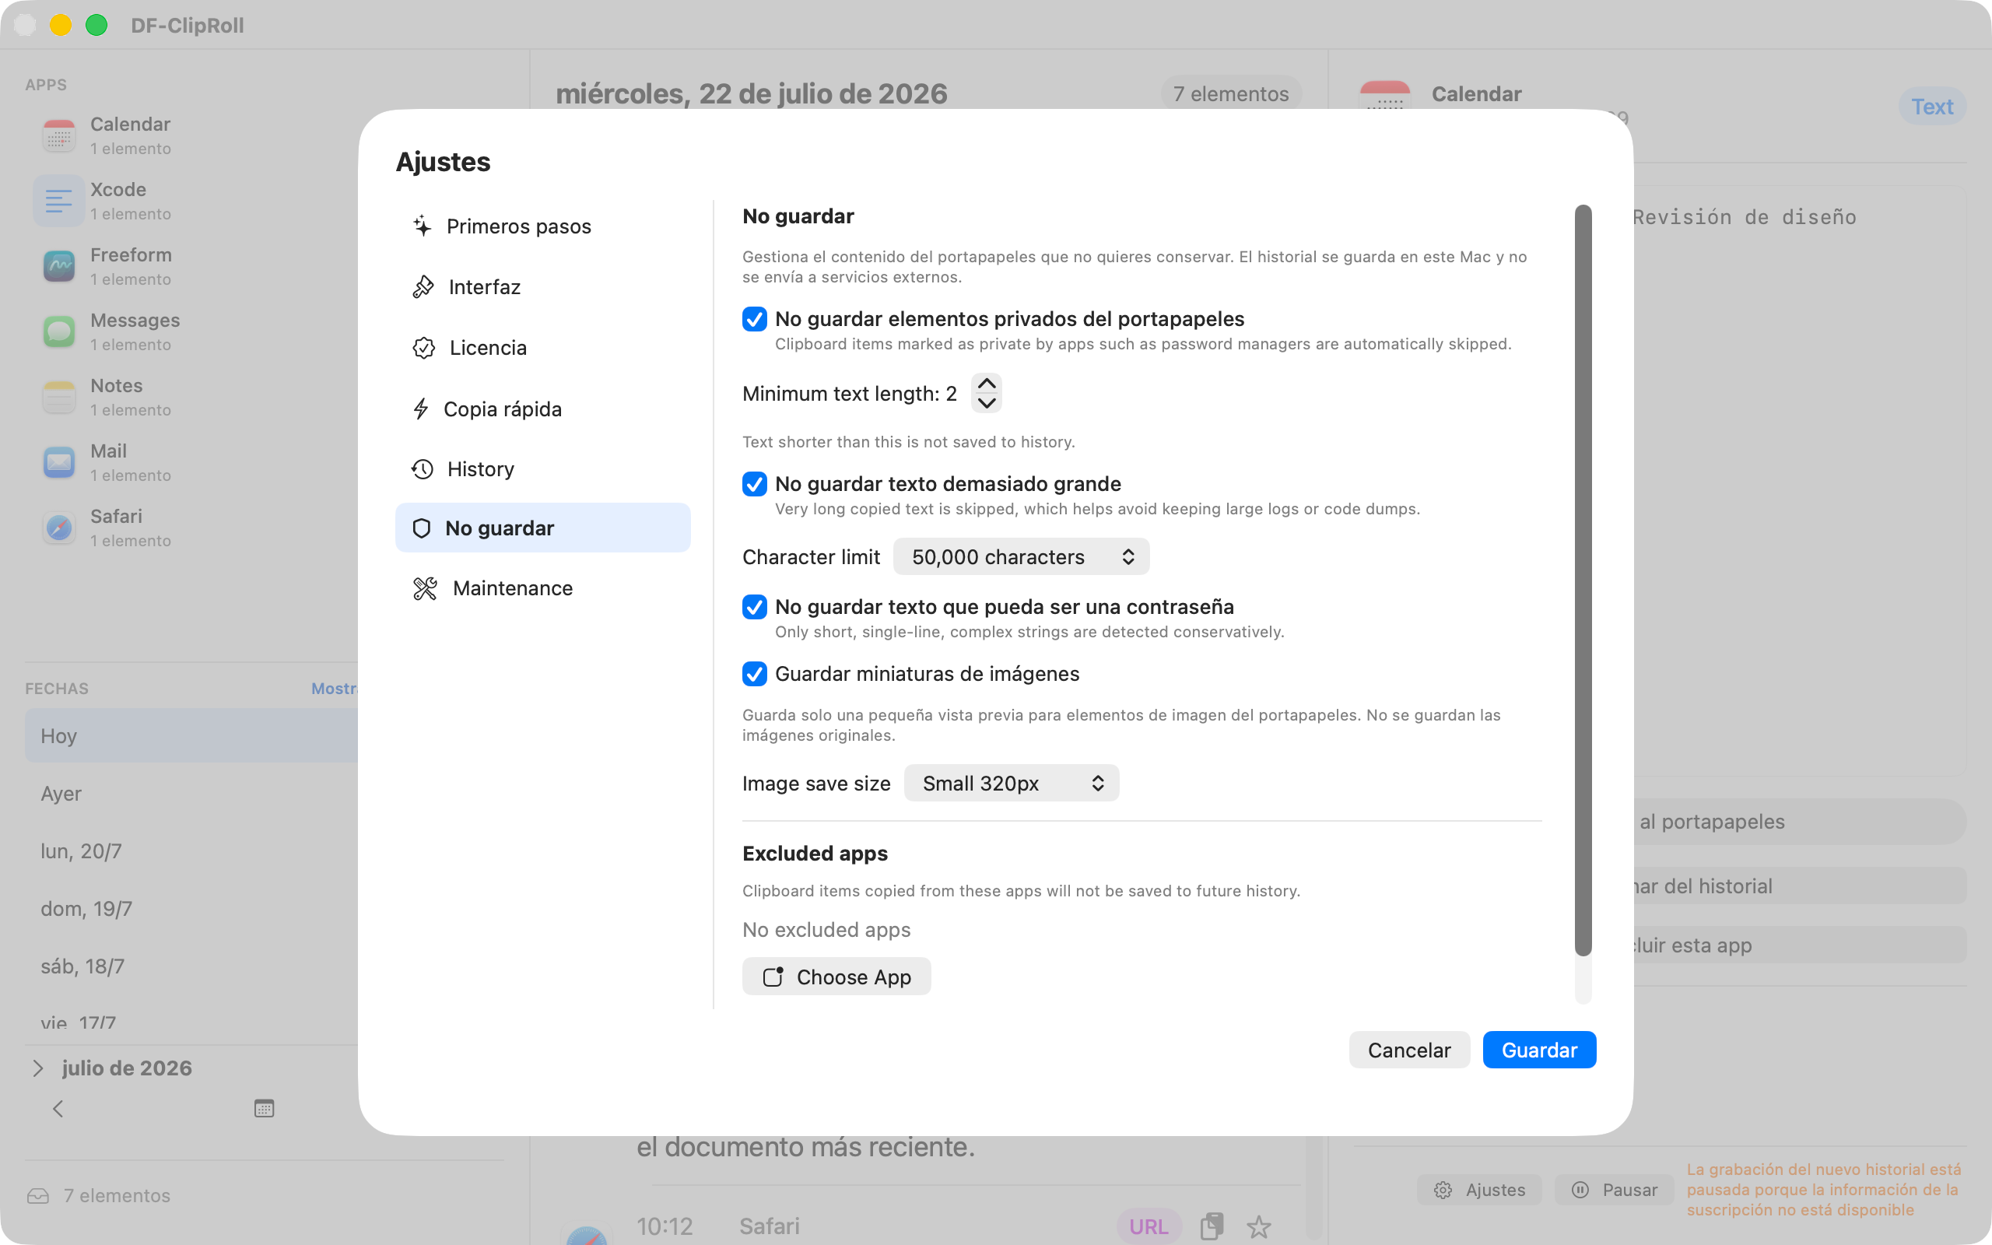The width and height of the screenshot is (1992, 1245).
Task: Expand the julio de 2026 disclosure chevron
Action: [x=38, y=1068]
